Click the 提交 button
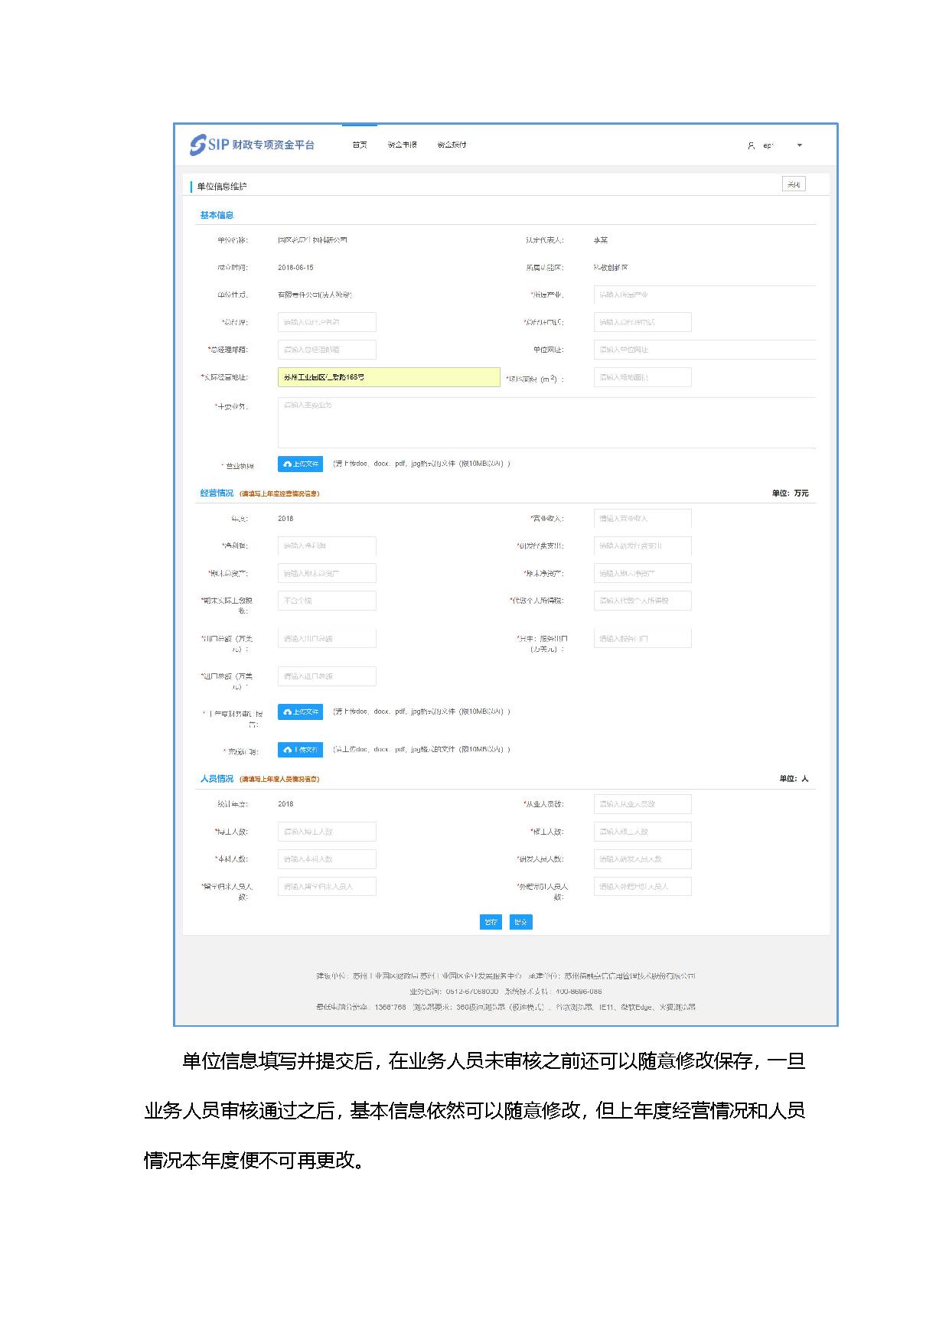The width and height of the screenshot is (949, 1342). (520, 922)
